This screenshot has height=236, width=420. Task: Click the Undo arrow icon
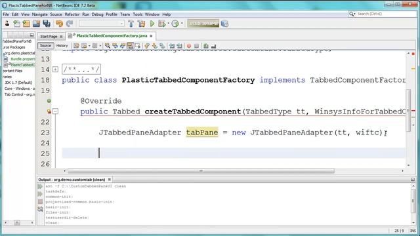point(59,24)
